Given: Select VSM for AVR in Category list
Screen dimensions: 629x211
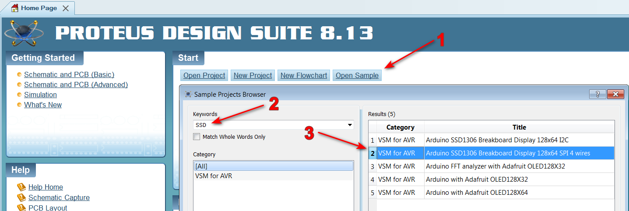Looking at the screenshot, I should [274, 176].
